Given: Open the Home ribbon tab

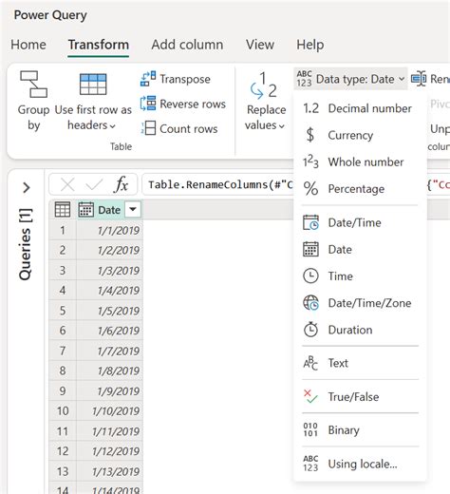Looking at the screenshot, I should click(28, 45).
